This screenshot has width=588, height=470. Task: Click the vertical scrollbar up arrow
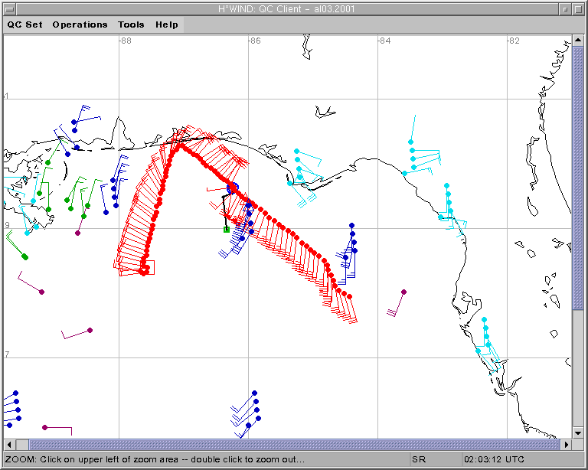(x=578, y=40)
